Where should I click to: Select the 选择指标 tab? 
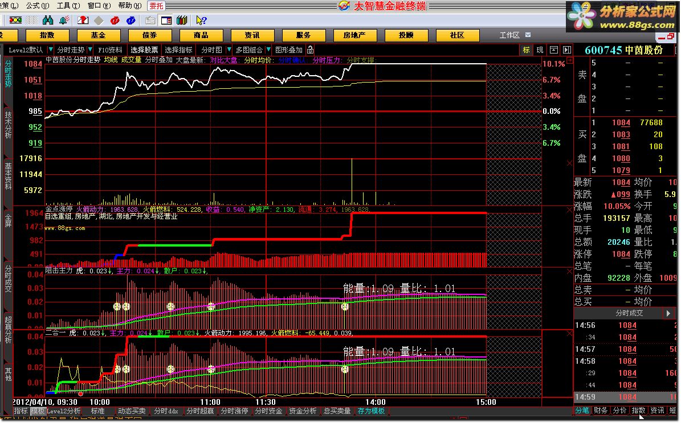(178, 50)
